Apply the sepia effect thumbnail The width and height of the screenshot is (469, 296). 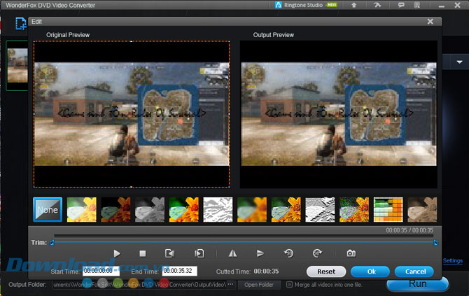(422, 210)
